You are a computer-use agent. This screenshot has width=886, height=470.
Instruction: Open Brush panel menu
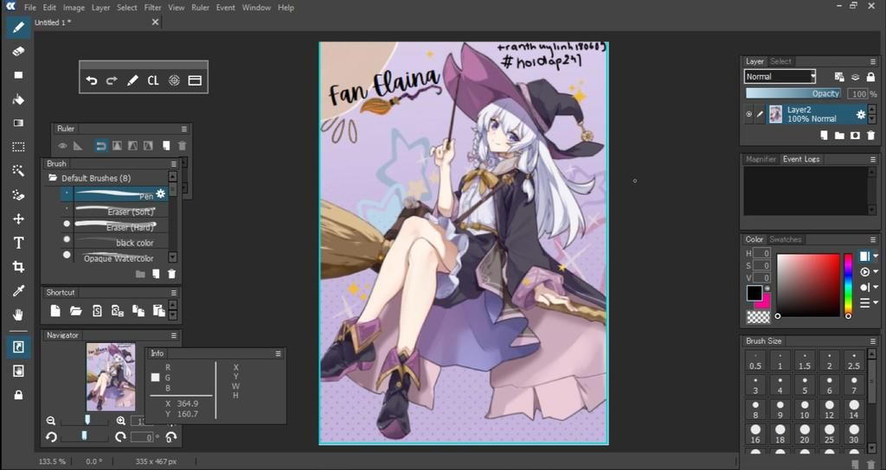[173, 163]
